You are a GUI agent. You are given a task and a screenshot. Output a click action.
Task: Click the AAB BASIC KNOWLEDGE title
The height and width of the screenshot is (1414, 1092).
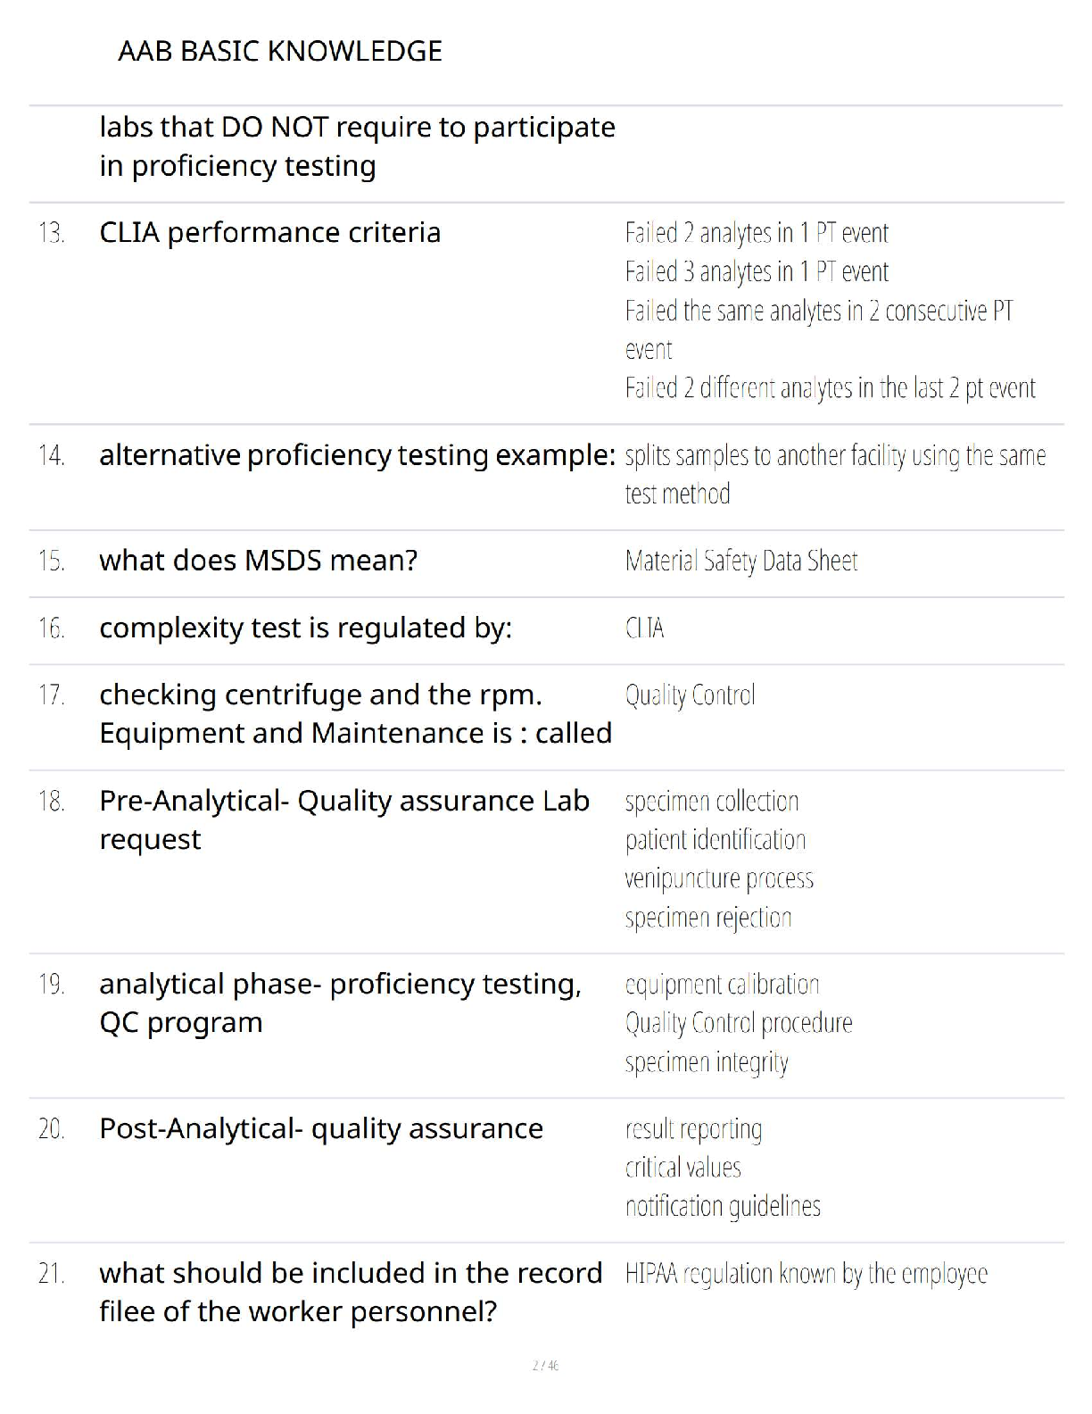point(279,51)
